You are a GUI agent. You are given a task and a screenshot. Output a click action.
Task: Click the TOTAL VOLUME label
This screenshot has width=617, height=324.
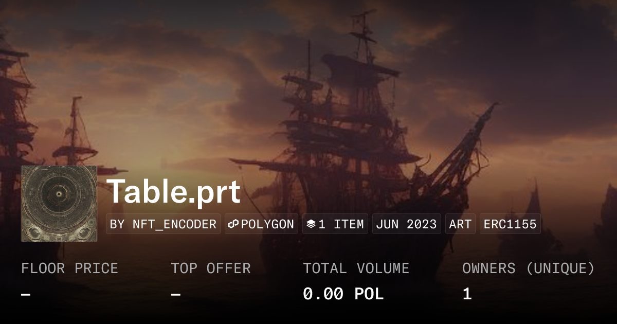[356, 268]
